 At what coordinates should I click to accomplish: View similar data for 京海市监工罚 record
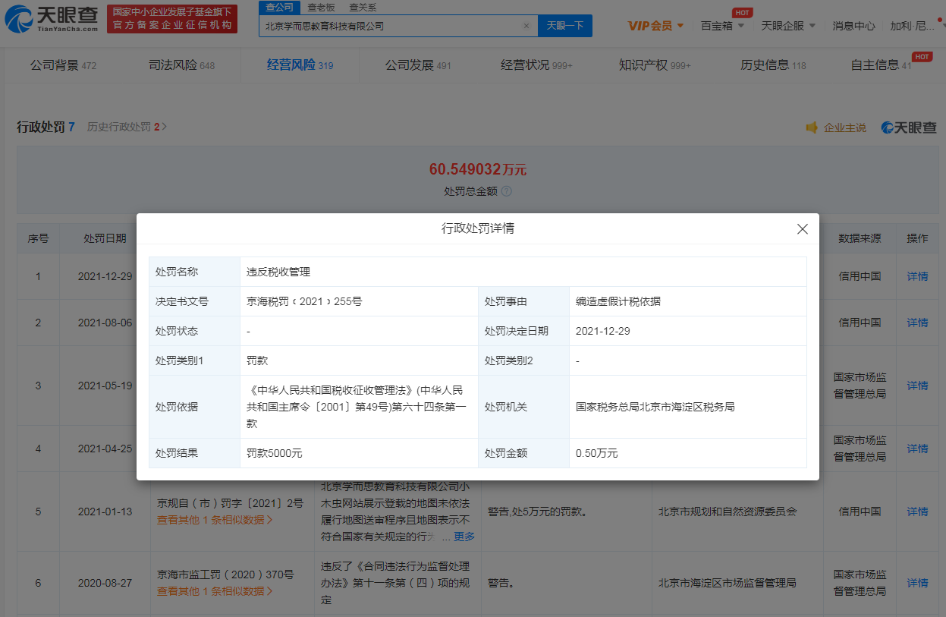click(x=215, y=591)
